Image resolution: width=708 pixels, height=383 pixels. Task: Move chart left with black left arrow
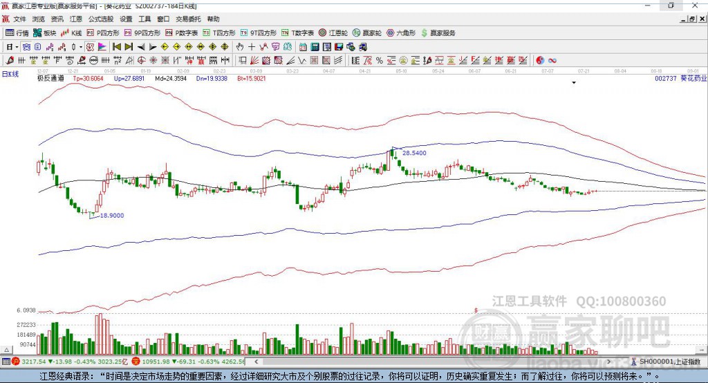(141, 47)
